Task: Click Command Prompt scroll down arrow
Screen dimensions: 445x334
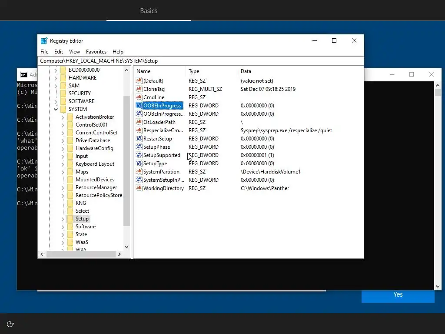Action: 438,287
